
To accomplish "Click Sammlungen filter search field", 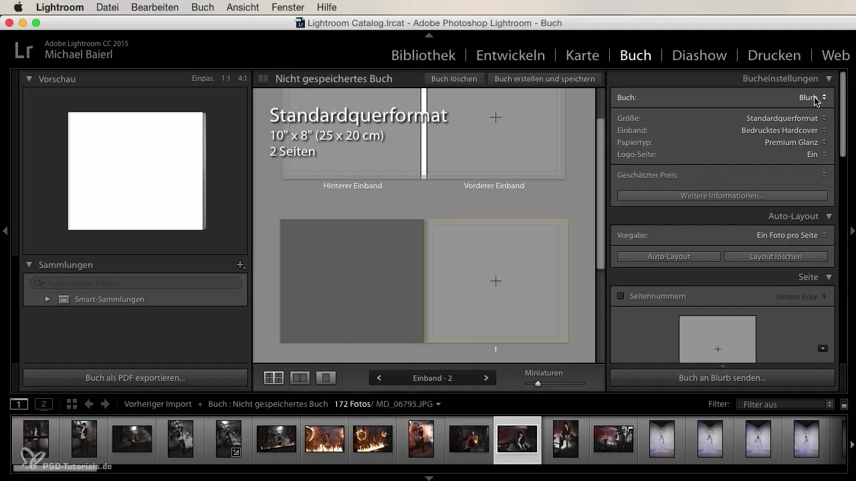I will point(136,283).
